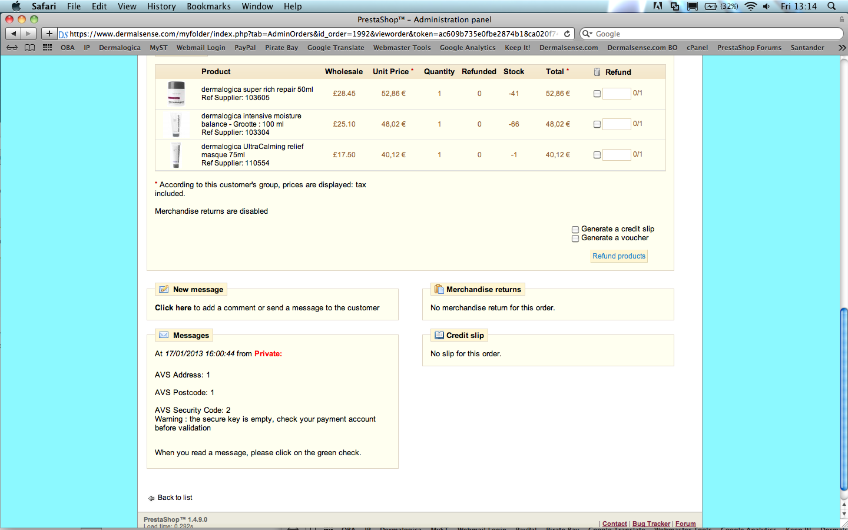This screenshot has width=848, height=530.
Task: Focus refund quantity field for intensive moisture balance
Action: (617, 124)
